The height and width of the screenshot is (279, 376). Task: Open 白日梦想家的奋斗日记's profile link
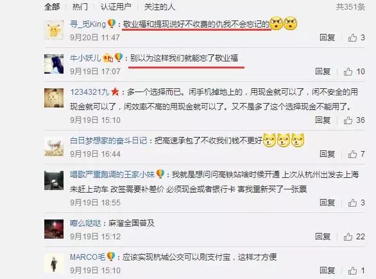pyautogui.click(x=108, y=141)
